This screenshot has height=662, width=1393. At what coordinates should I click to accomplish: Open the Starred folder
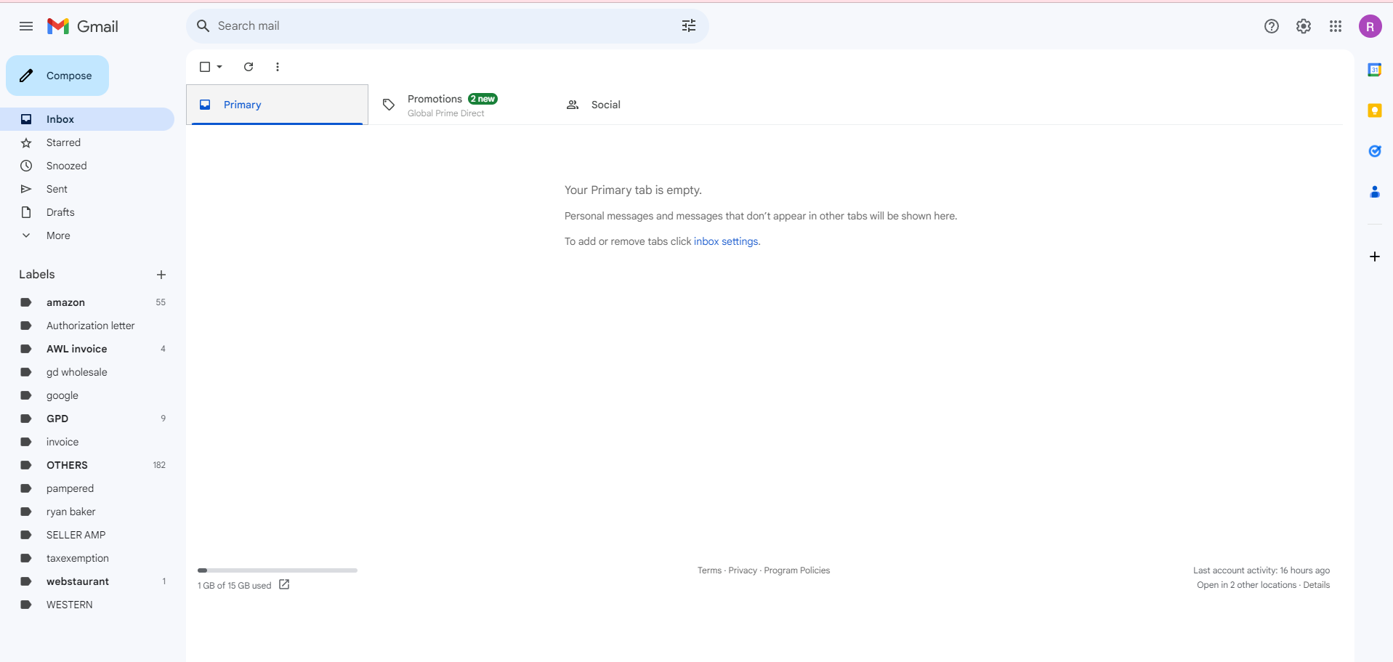tap(87, 142)
